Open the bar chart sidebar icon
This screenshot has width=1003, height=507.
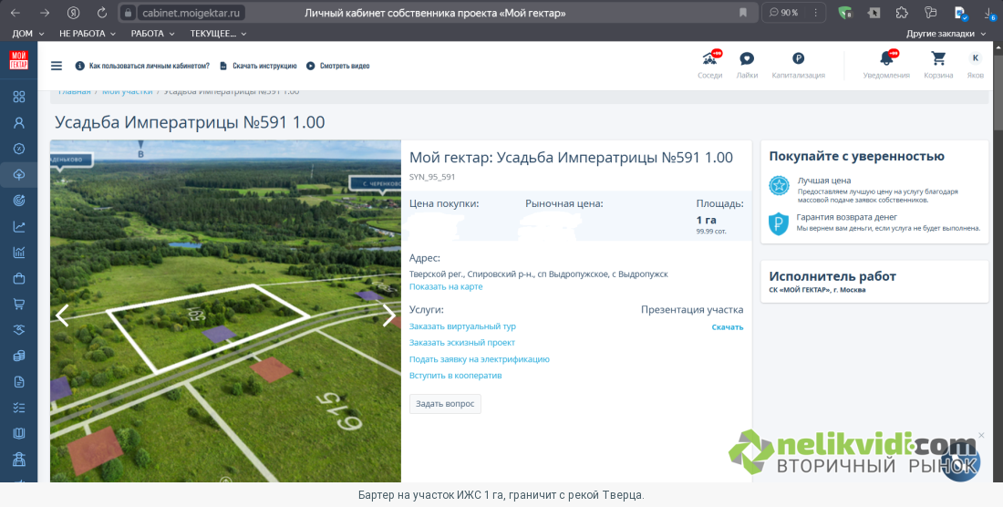19,253
